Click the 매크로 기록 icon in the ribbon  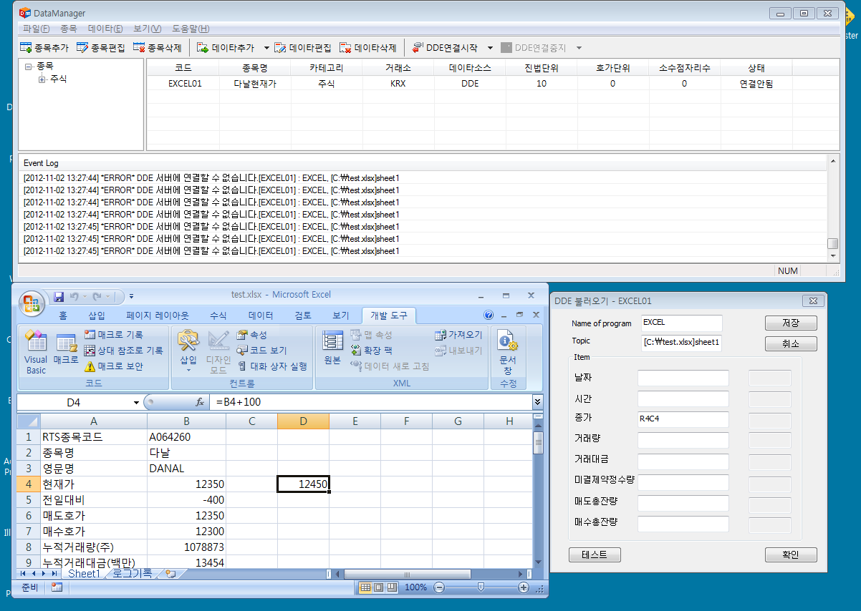90,334
